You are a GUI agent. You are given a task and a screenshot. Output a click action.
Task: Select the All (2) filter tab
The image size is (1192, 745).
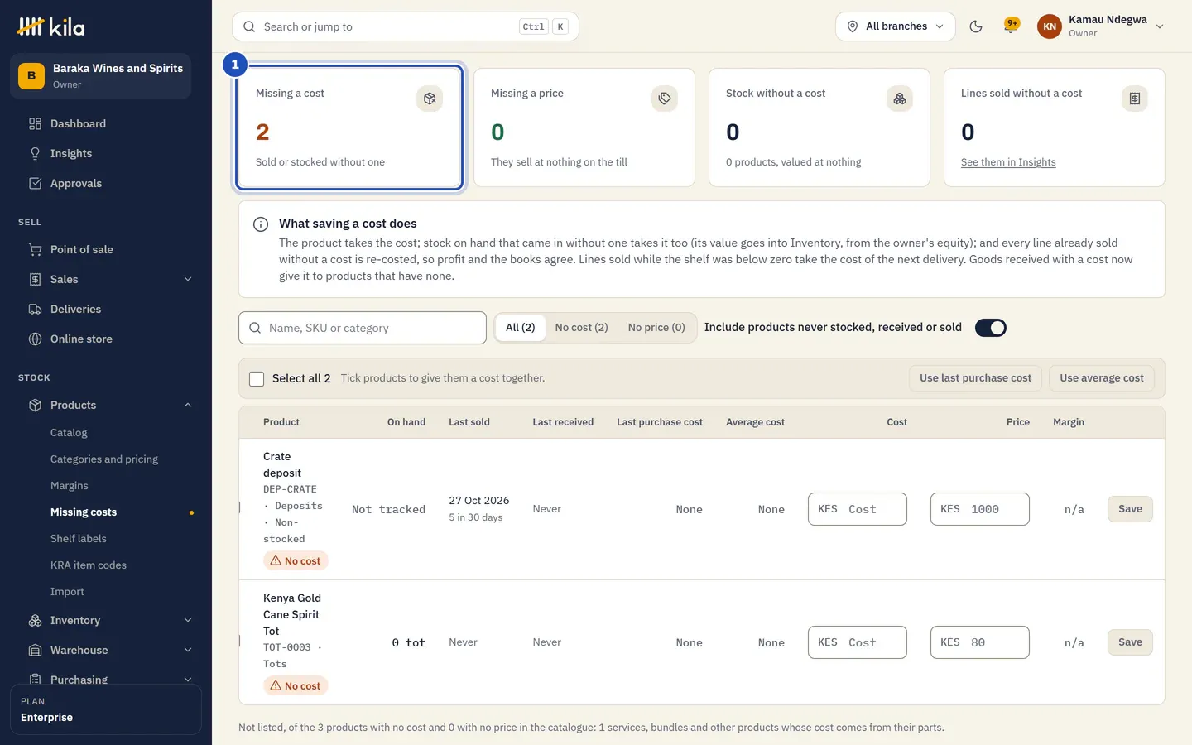click(521, 328)
